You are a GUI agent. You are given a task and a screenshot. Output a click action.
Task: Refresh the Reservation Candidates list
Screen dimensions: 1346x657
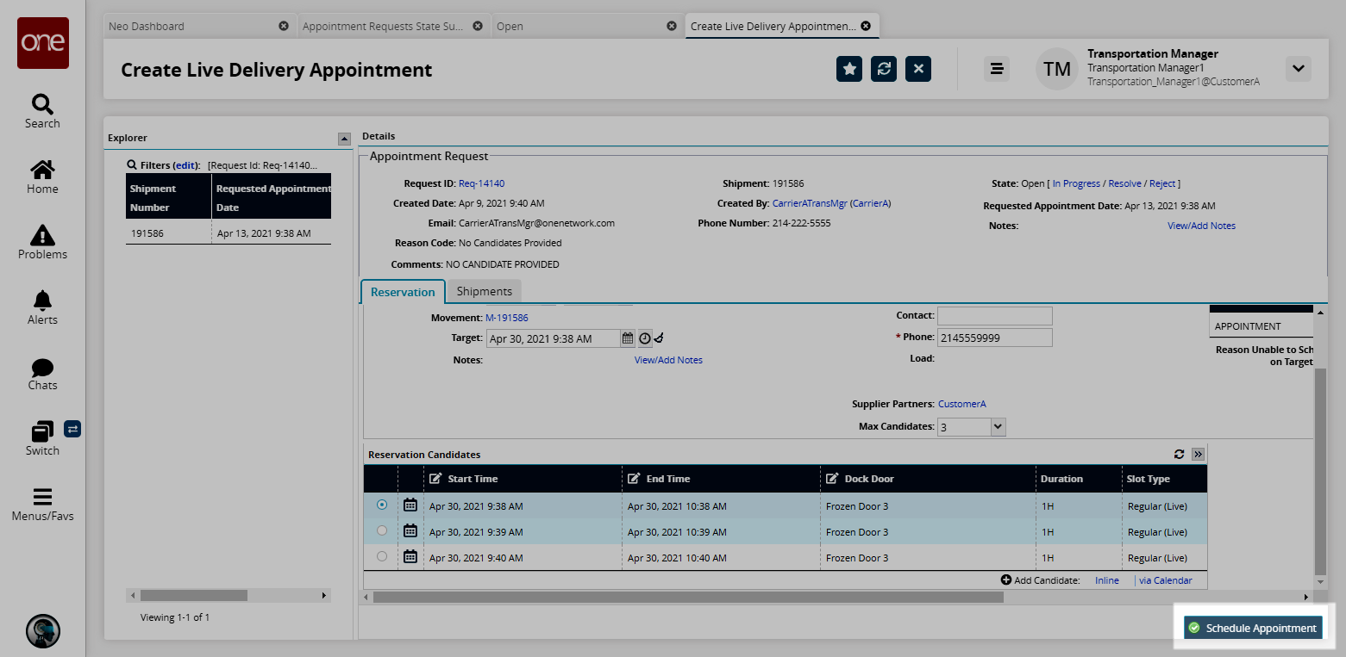pyautogui.click(x=1179, y=454)
